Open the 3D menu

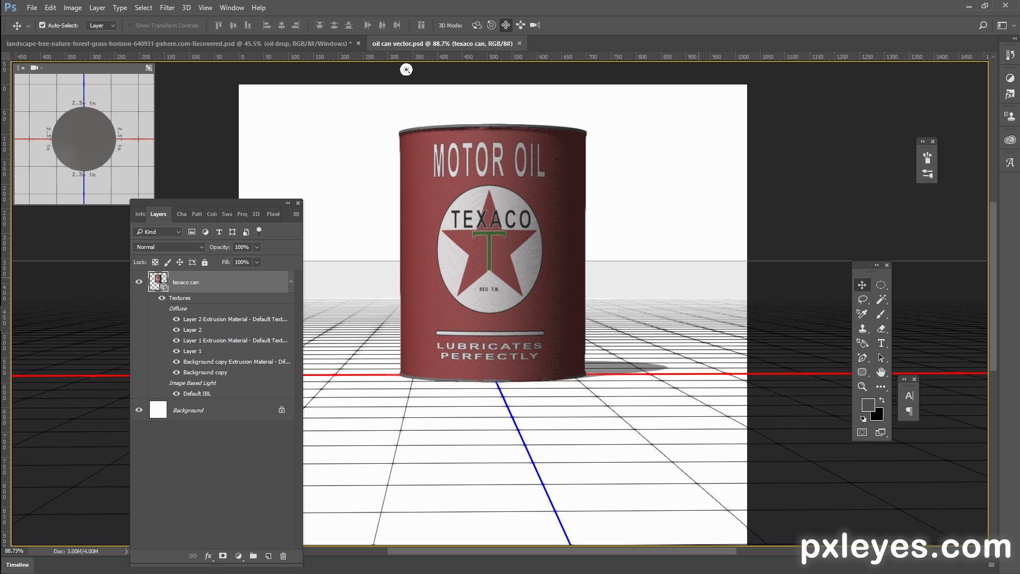pos(186,8)
